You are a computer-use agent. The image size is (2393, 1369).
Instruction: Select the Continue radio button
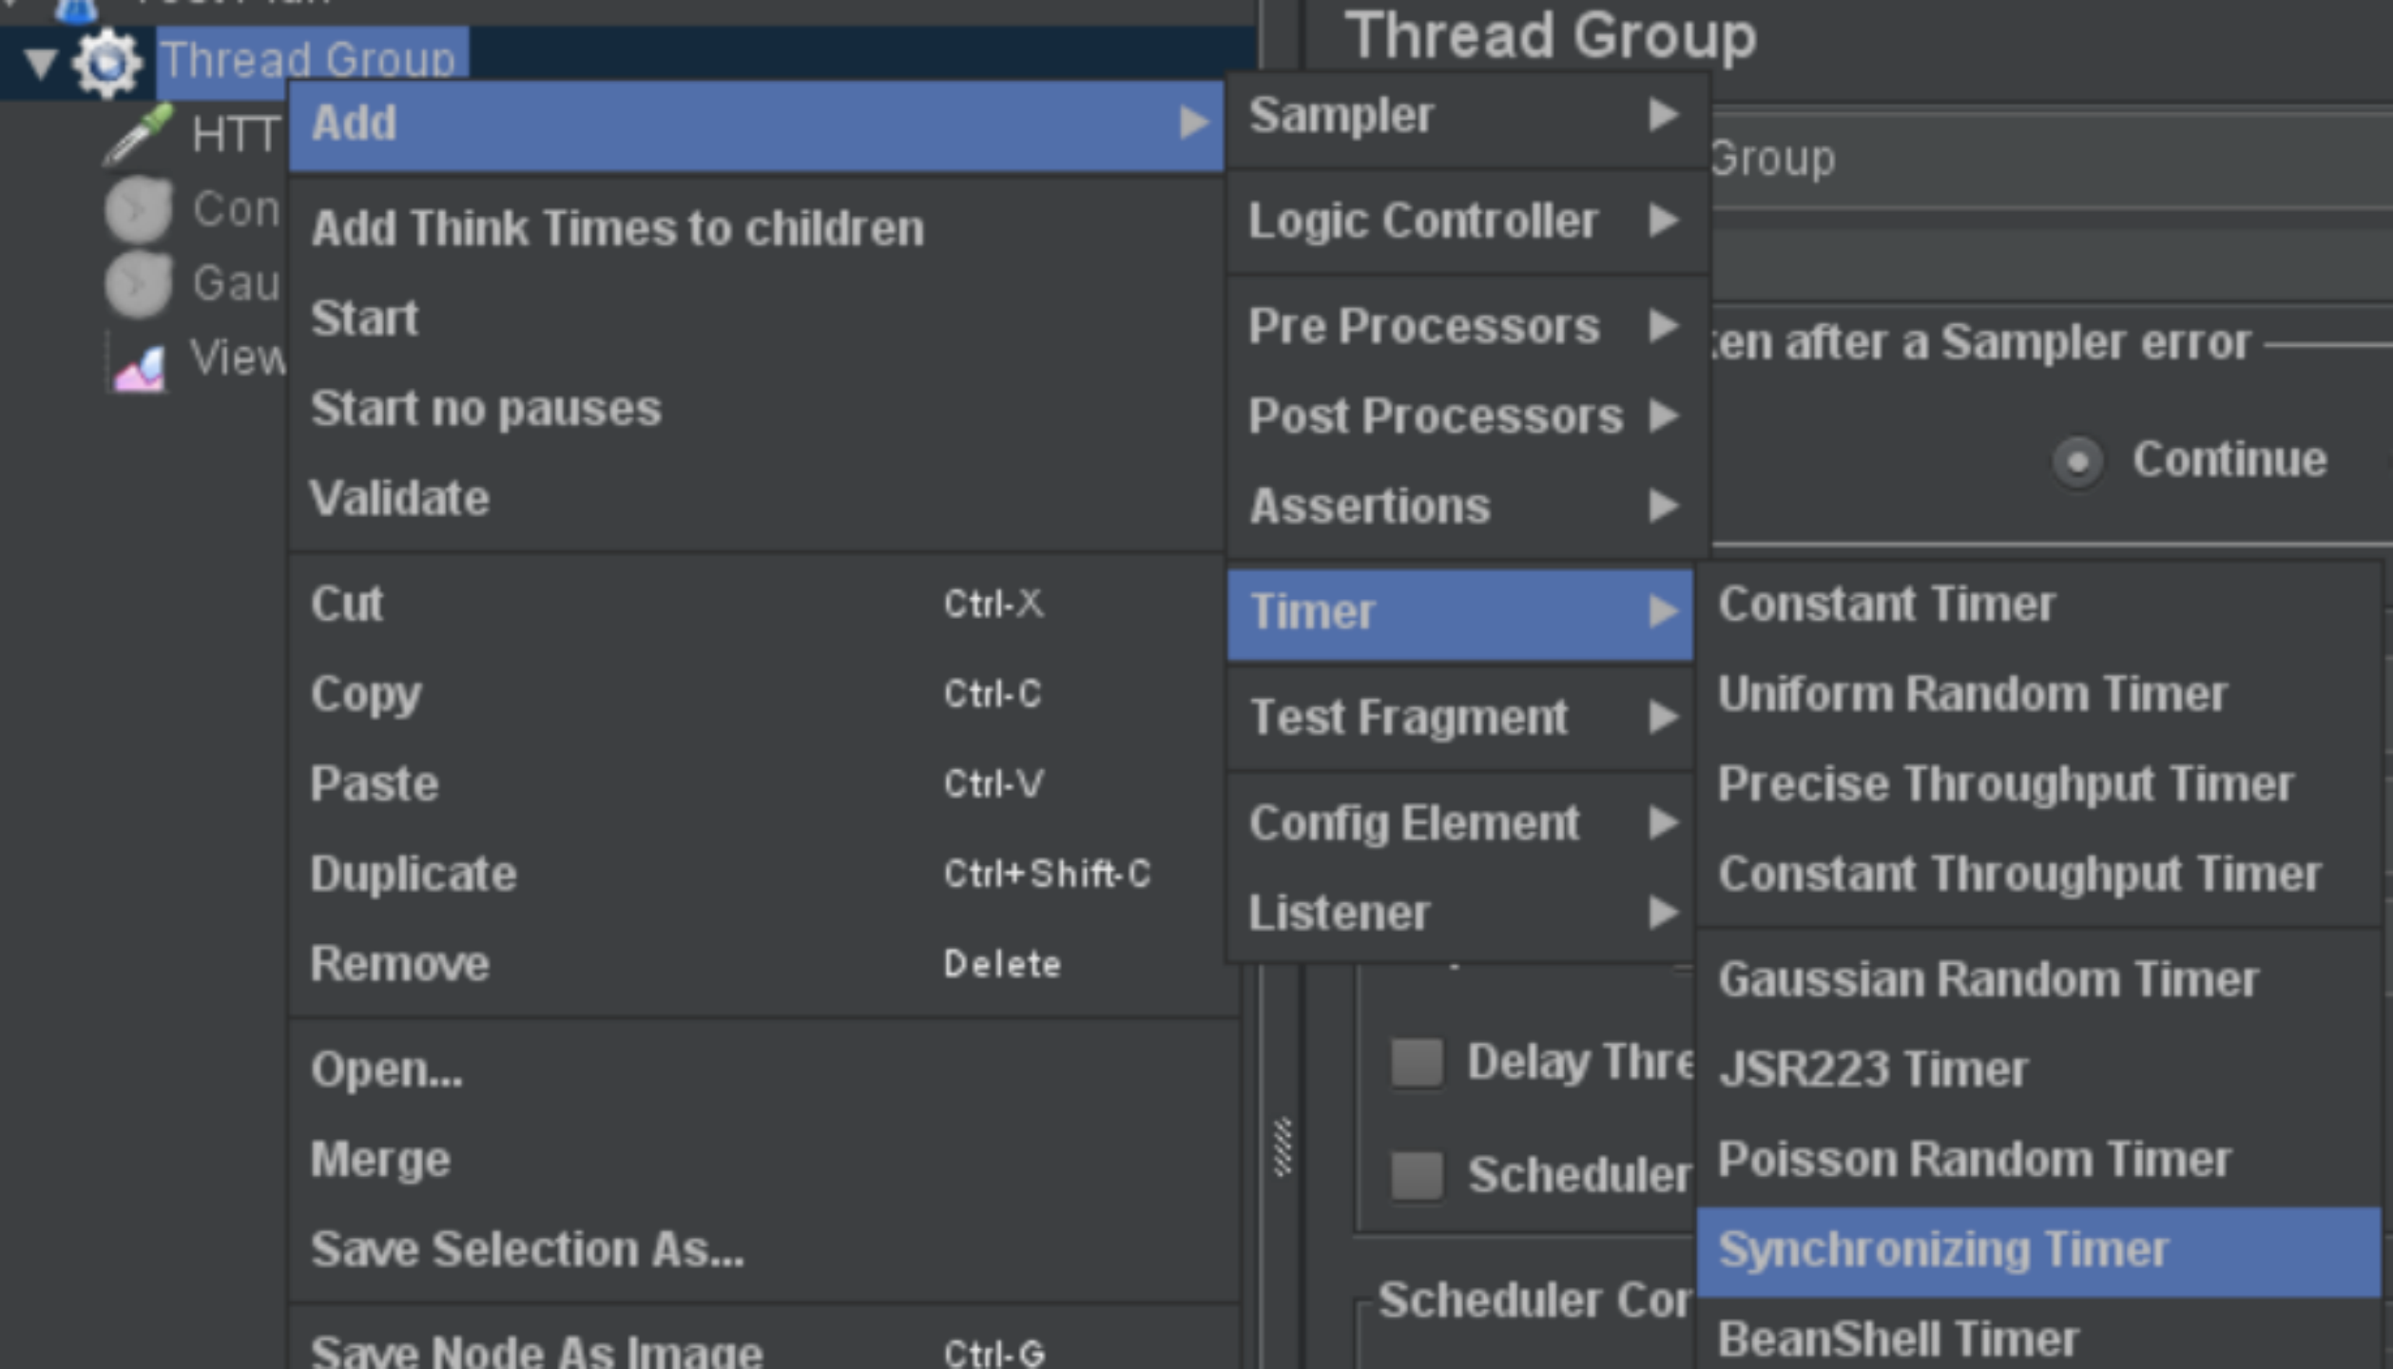pyautogui.click(x=2077, y=462)
